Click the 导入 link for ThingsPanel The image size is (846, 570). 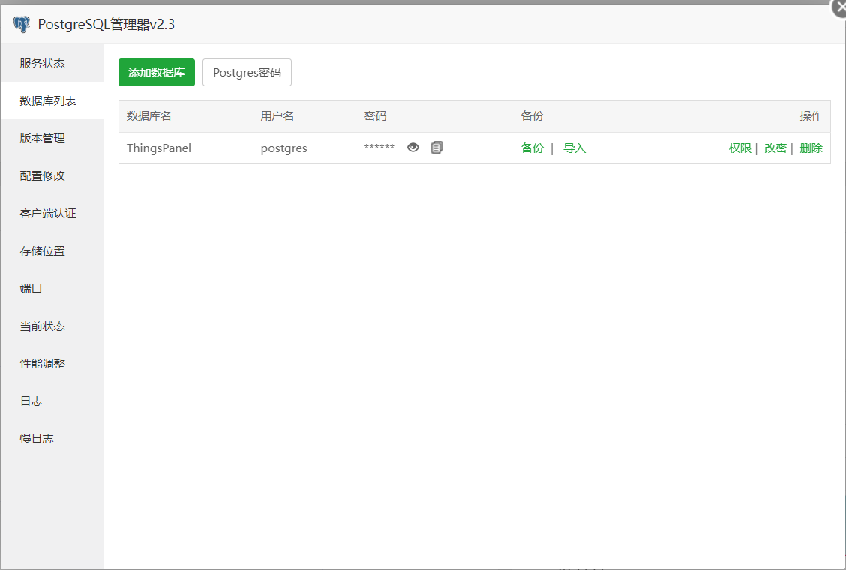pos(574,148)
